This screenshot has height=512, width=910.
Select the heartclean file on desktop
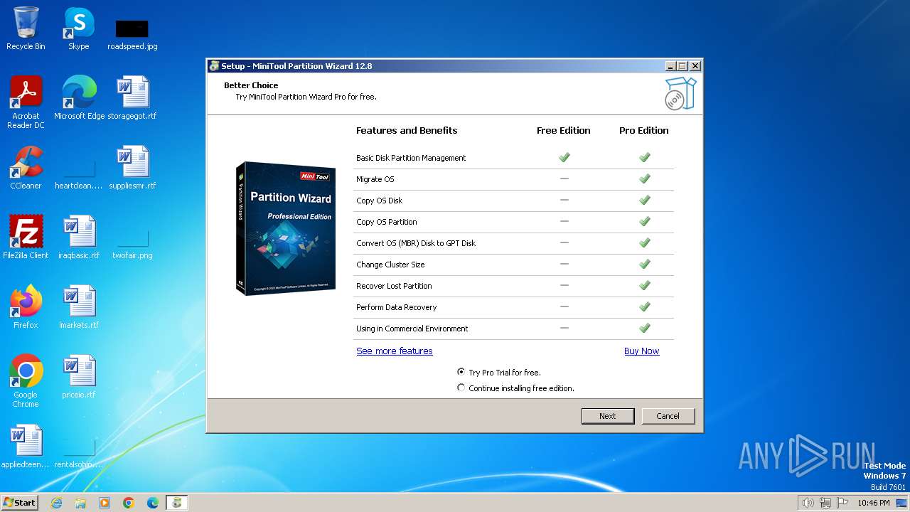click(x=79, y=174)
